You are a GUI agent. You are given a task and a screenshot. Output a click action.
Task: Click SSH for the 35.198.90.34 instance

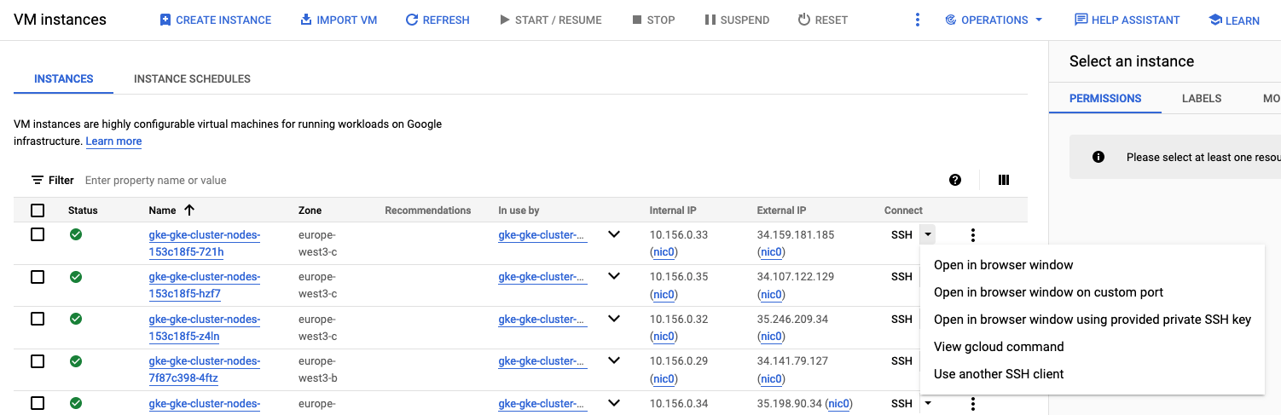pyautogui.click(x=901, y=403)
